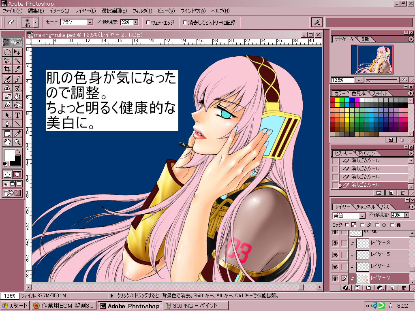Screen dimensions: 415x311
Task: Switch to Quick Mask mode
Action: (17, 174)
